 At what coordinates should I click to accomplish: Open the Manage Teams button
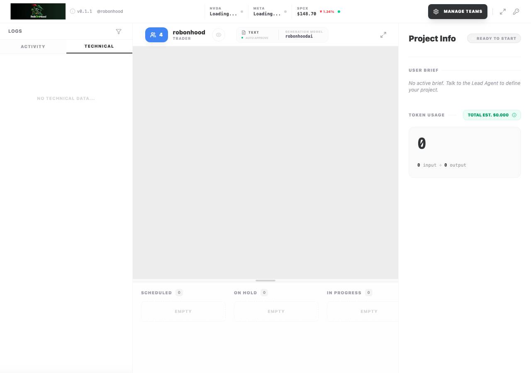458,12
